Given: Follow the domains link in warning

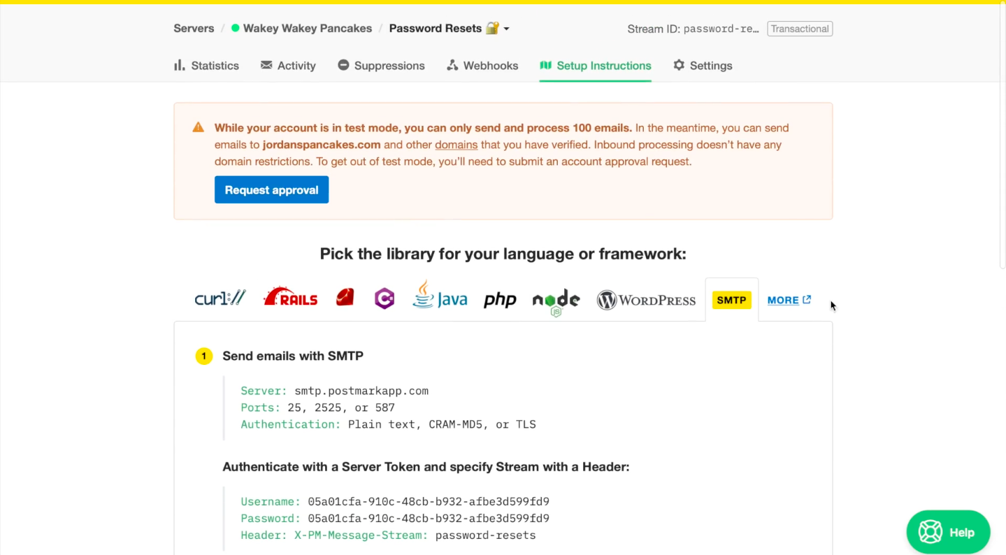Looking at the screenshot, I should point(456,145).
